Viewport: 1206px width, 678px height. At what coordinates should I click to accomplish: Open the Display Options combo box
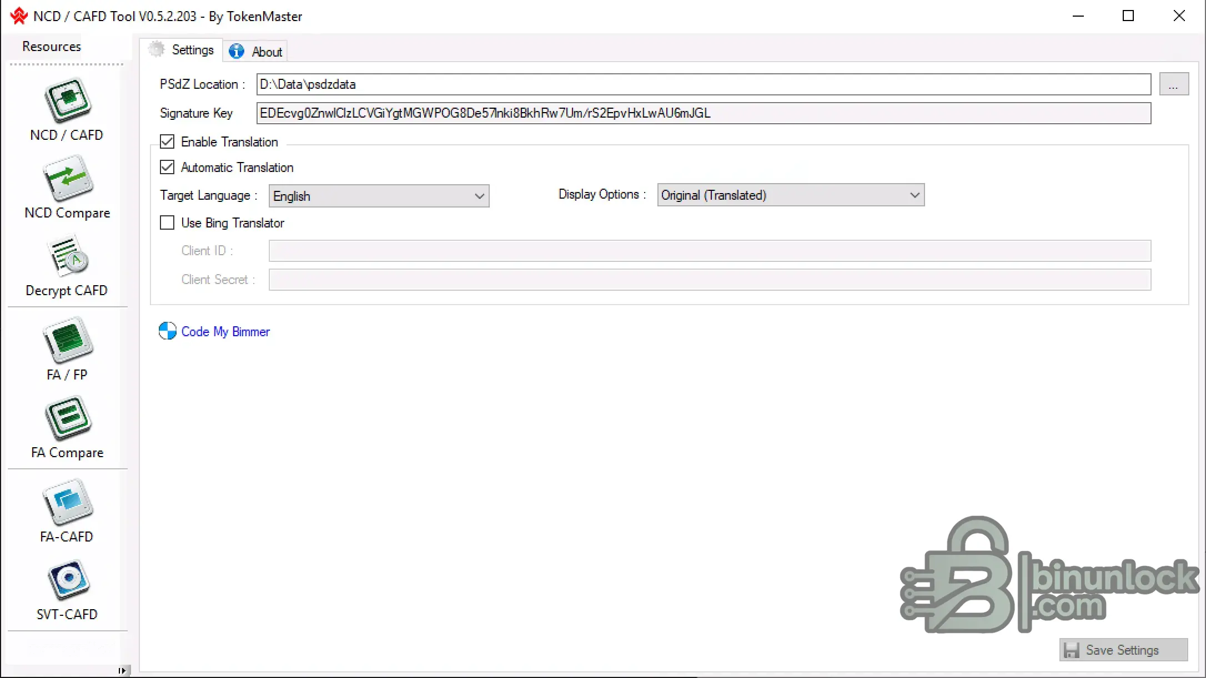pos(790,195)
